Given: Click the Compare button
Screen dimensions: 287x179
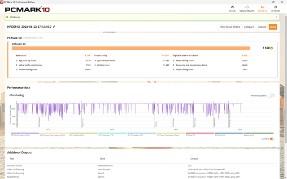Looking at the screenshot, I should coord(249,27).
